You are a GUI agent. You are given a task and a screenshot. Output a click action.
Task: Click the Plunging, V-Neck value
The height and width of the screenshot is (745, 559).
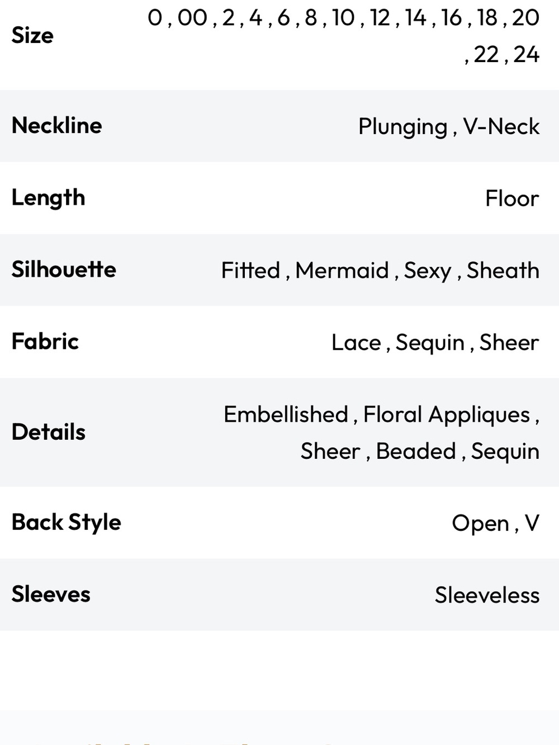click(x=449, y=127)
